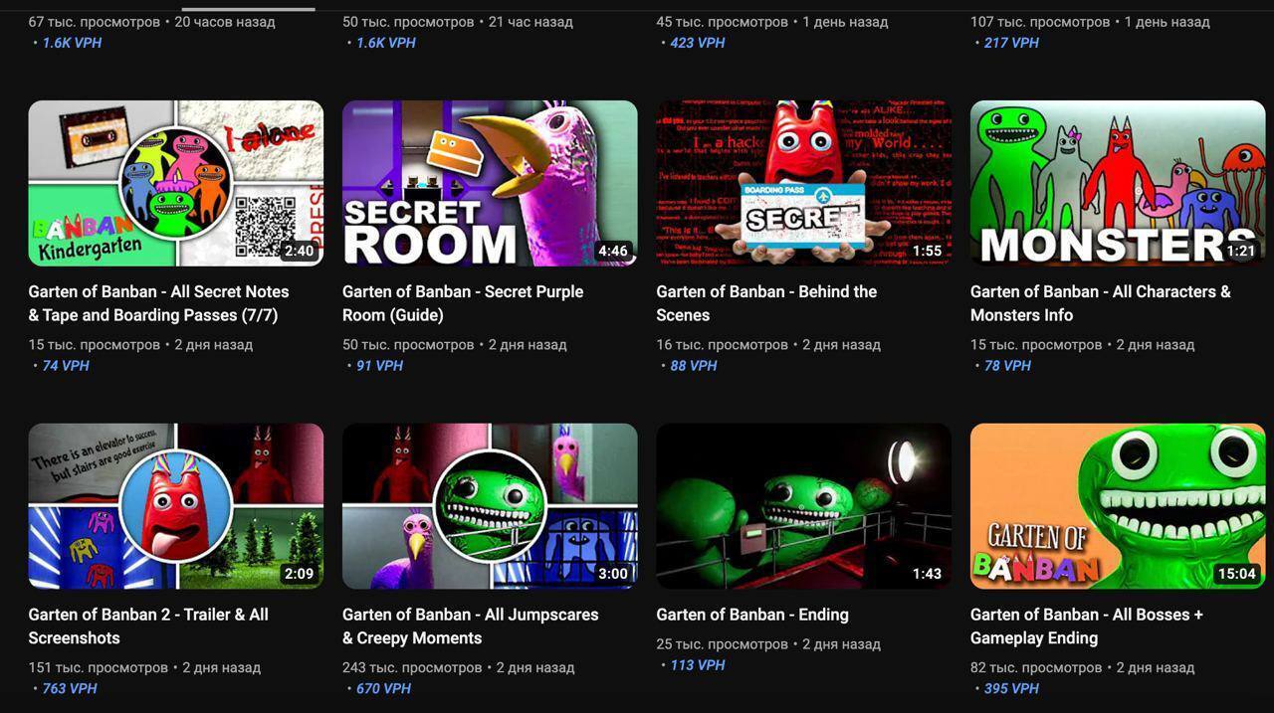Open the MONSTERS thumbnail with character lineup
The width and height of the screenshot is (1274, 713).
click(x=1118, y=183)
